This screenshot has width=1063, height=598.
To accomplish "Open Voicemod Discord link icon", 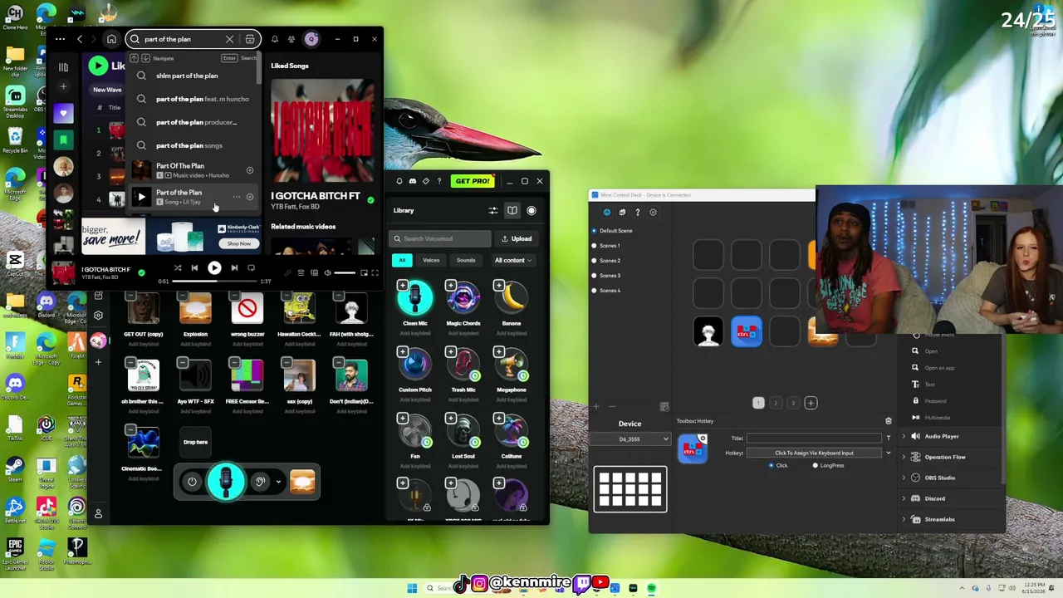I will click(x=413, y=181).
